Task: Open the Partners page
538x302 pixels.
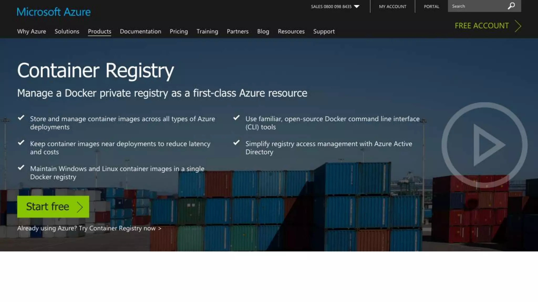Action: (x=237, y=31)
